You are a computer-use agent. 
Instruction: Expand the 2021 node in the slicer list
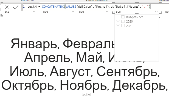coord(118,26)
